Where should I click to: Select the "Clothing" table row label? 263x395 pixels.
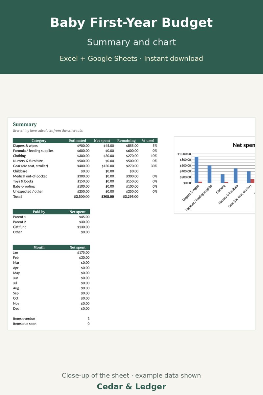click(x=19, y=156)
